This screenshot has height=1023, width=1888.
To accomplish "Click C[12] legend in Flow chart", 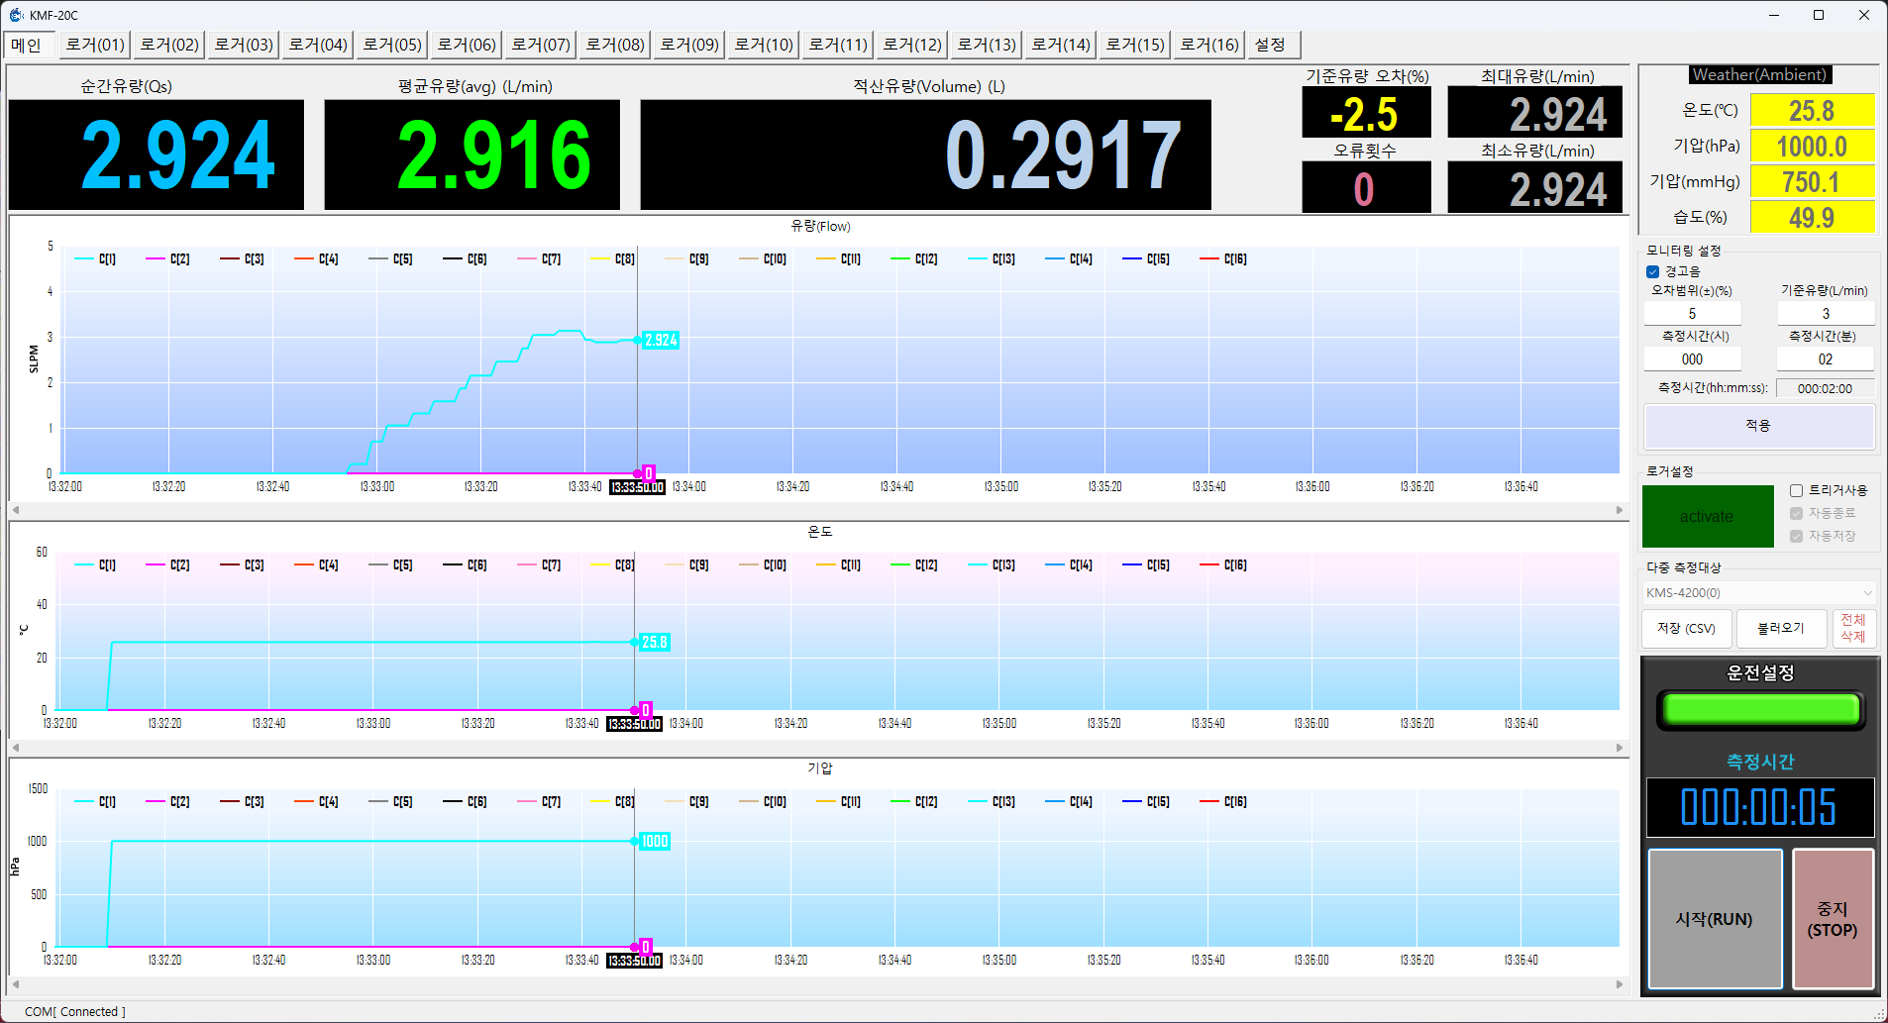I will click(x=913, y=259).
